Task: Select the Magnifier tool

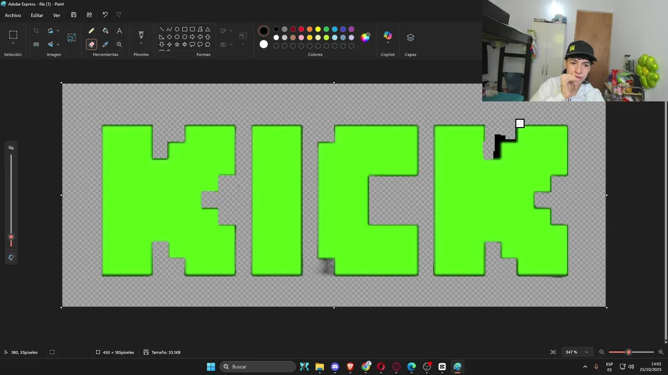Action: coord(119,44)
